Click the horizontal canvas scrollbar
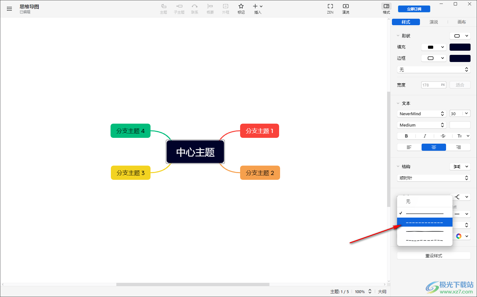Screen dimensions: 477x297 [x=193, y=284]
